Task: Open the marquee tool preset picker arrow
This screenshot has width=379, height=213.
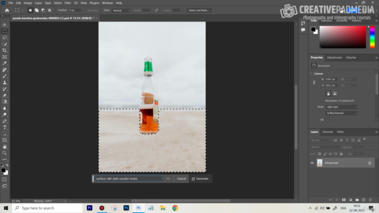Action: pos(23,11)
